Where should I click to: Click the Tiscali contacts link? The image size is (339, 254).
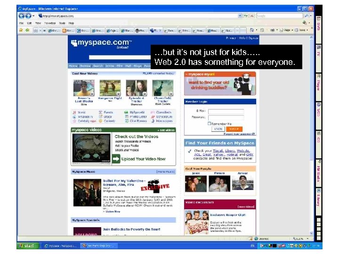click(218, 151)
